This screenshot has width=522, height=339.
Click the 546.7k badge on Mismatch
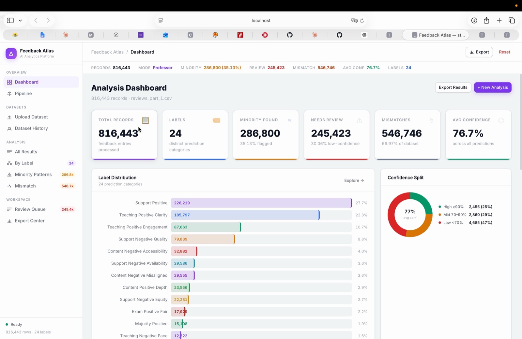click(68, 186)
